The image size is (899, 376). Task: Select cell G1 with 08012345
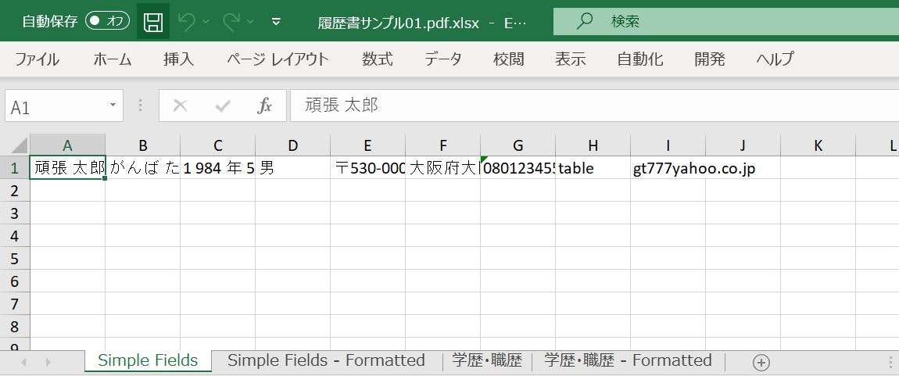pos(518,168)
